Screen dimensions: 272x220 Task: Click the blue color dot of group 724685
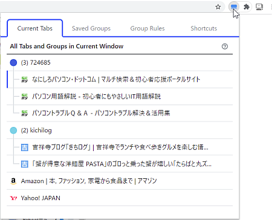pyautogui.click(x=13, y=63)
